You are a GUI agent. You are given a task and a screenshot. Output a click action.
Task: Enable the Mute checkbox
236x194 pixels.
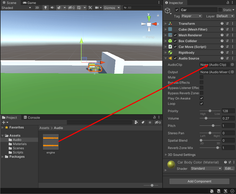[x=202, y=77]
